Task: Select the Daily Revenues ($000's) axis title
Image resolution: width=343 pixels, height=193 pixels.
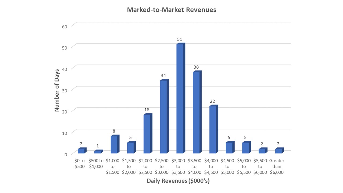Action: (x=178, y=181)
